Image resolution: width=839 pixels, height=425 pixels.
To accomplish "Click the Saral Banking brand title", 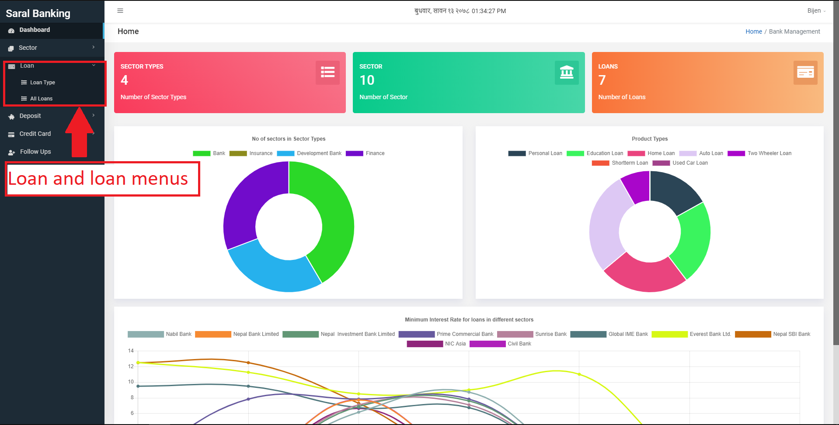I will point(38,14).
